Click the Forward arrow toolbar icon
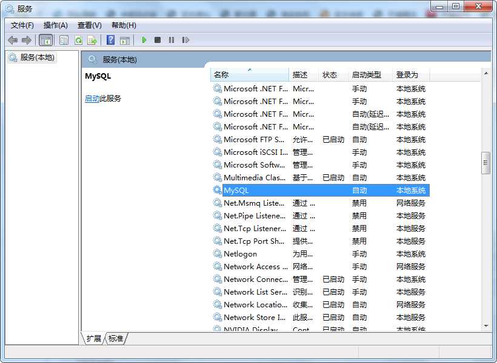Viewport: 497px width, 363px height. coord(26,40)
